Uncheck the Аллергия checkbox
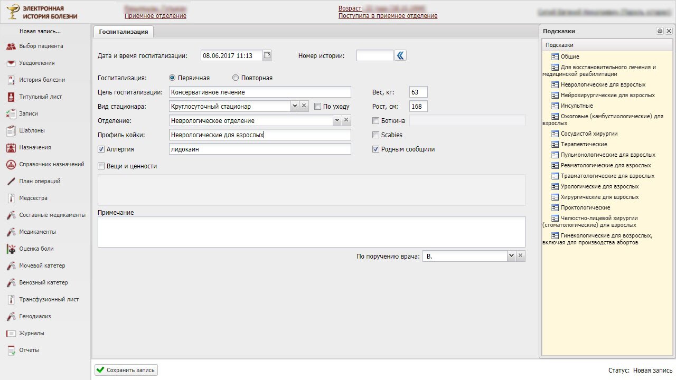The image size is (676, 380). pos(101,149)
